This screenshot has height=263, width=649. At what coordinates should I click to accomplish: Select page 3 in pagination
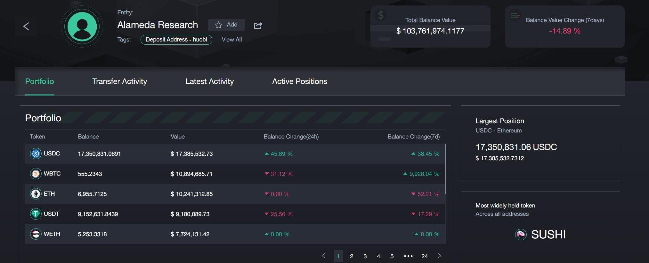(365, 256)
